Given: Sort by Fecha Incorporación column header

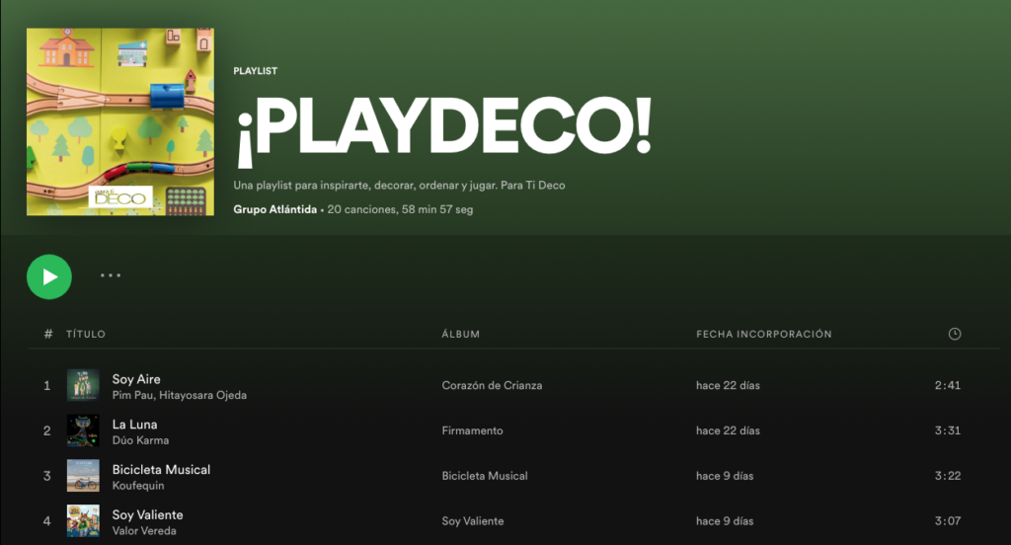Looking at the screenshot, I should (x=763, y=334).
